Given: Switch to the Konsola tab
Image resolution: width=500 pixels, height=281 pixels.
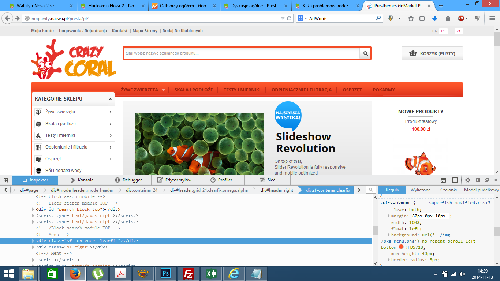Looking at the screenshot, I should (82, 180).
